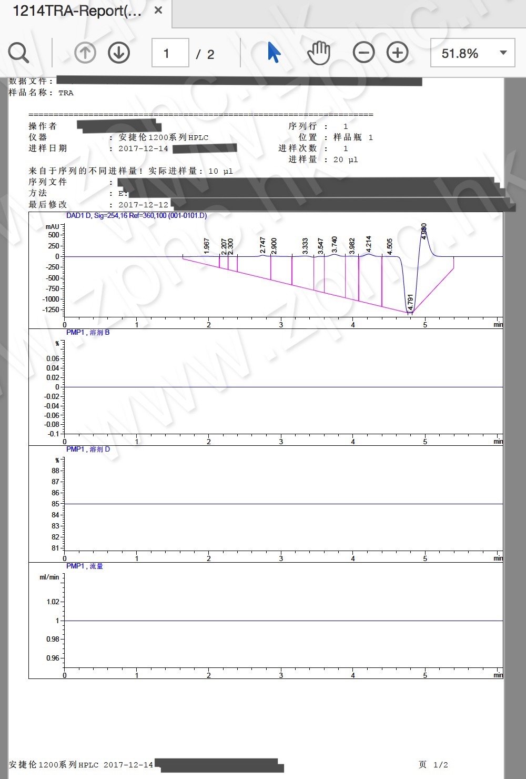Close the 1214TRA-Report tab
This screenshot has height=779, width=526.
tap(158, 11)
